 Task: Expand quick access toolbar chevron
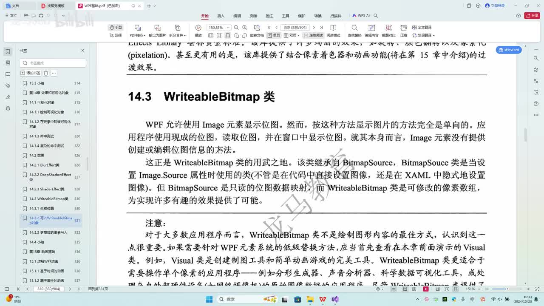(x=63, y=16)
